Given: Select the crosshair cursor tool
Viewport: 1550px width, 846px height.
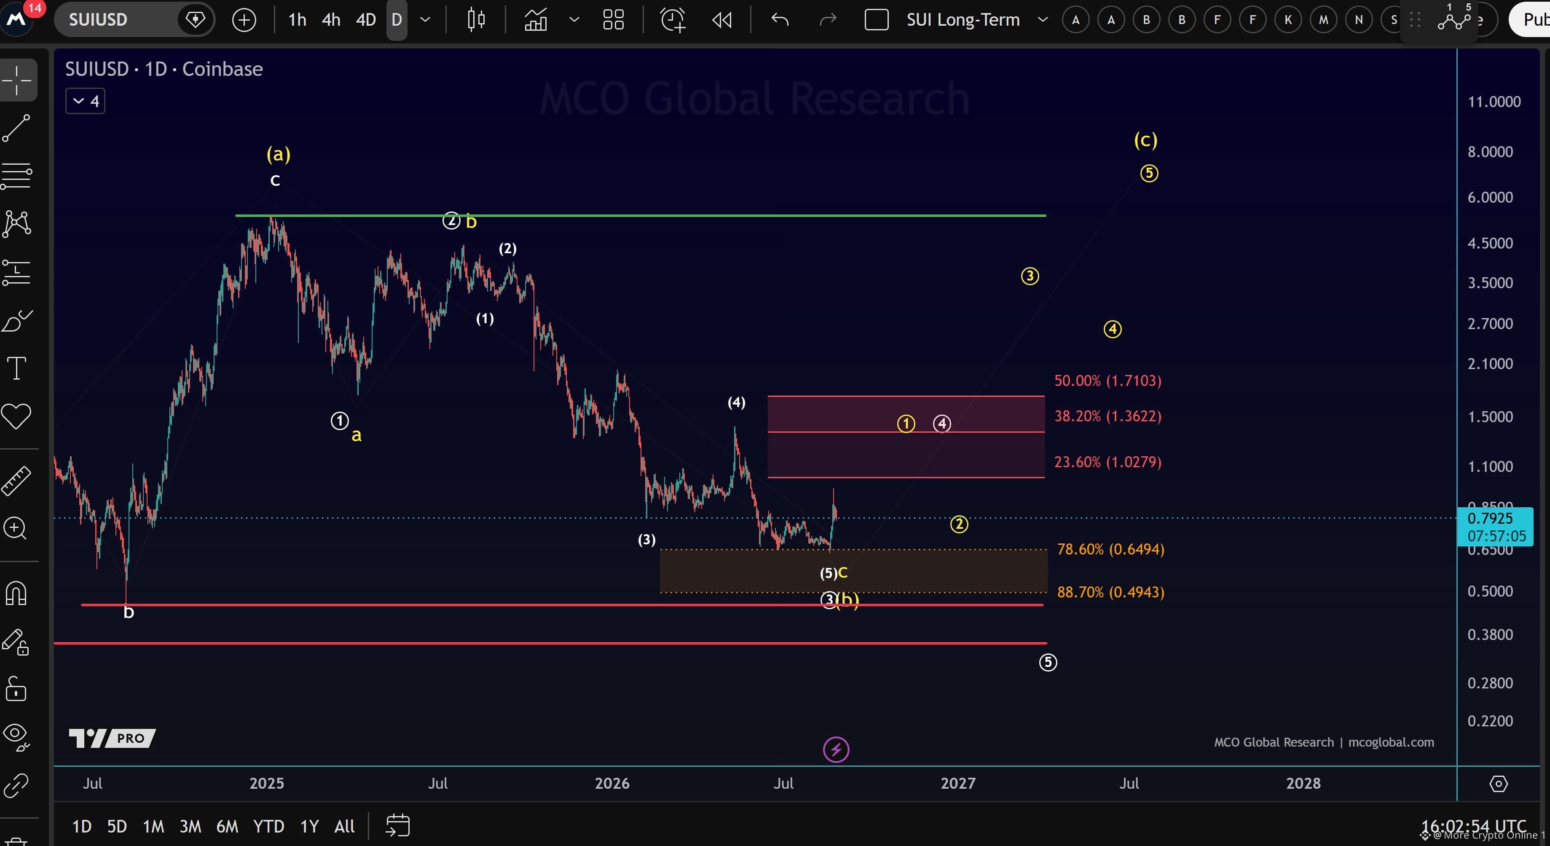Looking at the screenshot, I should (x=17, y=80).
